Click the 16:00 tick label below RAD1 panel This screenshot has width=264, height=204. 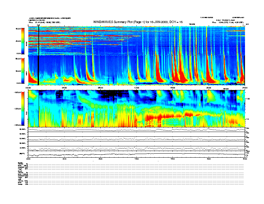[x=172, y=88]
